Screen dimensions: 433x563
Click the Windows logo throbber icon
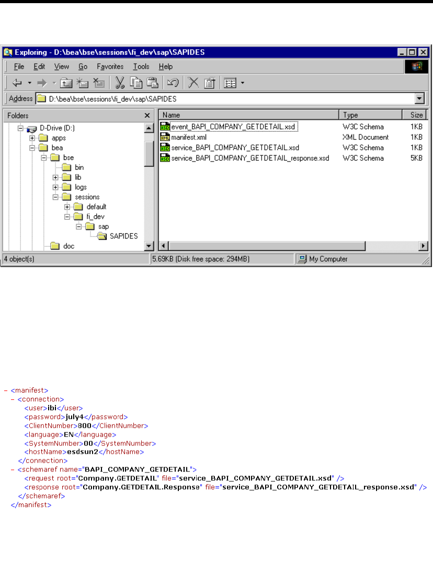(416, 67)
